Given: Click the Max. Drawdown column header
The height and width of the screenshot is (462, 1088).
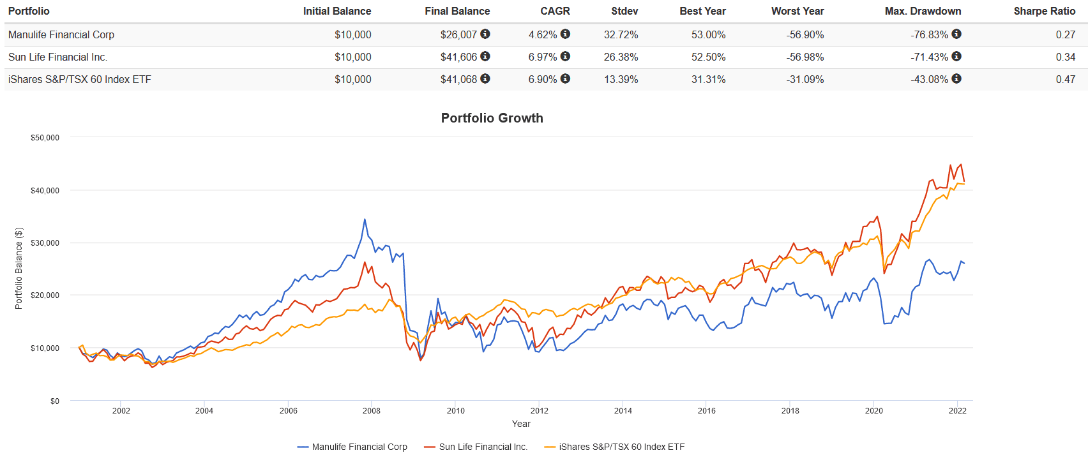Looking at the screenshot, I should coord(923,11).
